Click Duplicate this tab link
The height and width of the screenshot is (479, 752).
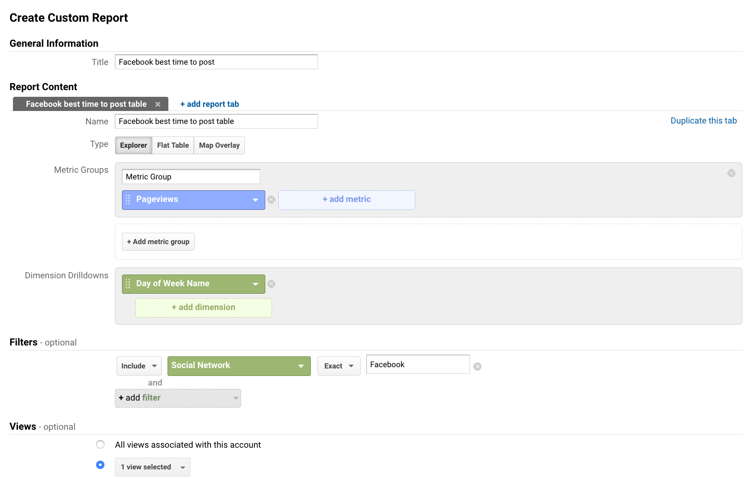(x=704, y=121)
